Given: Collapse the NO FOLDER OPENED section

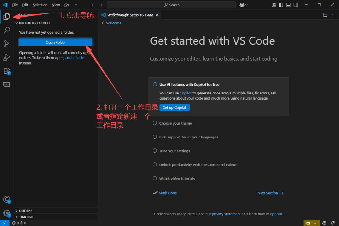Looking at the screenshot, I should click(56, 23).
